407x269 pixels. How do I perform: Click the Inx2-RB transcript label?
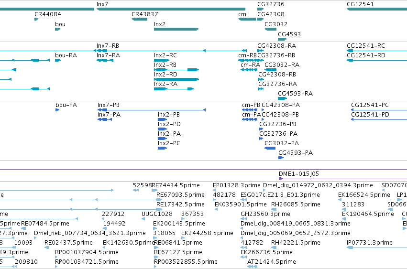click(165, 65)
